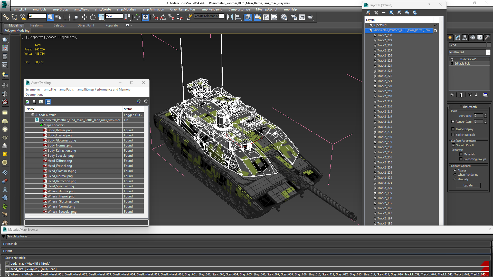Collapse the Rheinmetall_Panther layer tree

coord(367,30)
